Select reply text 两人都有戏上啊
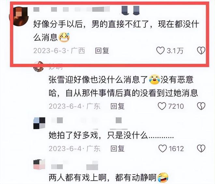Screen dimensions: 215x184 [x=78, y=178]
